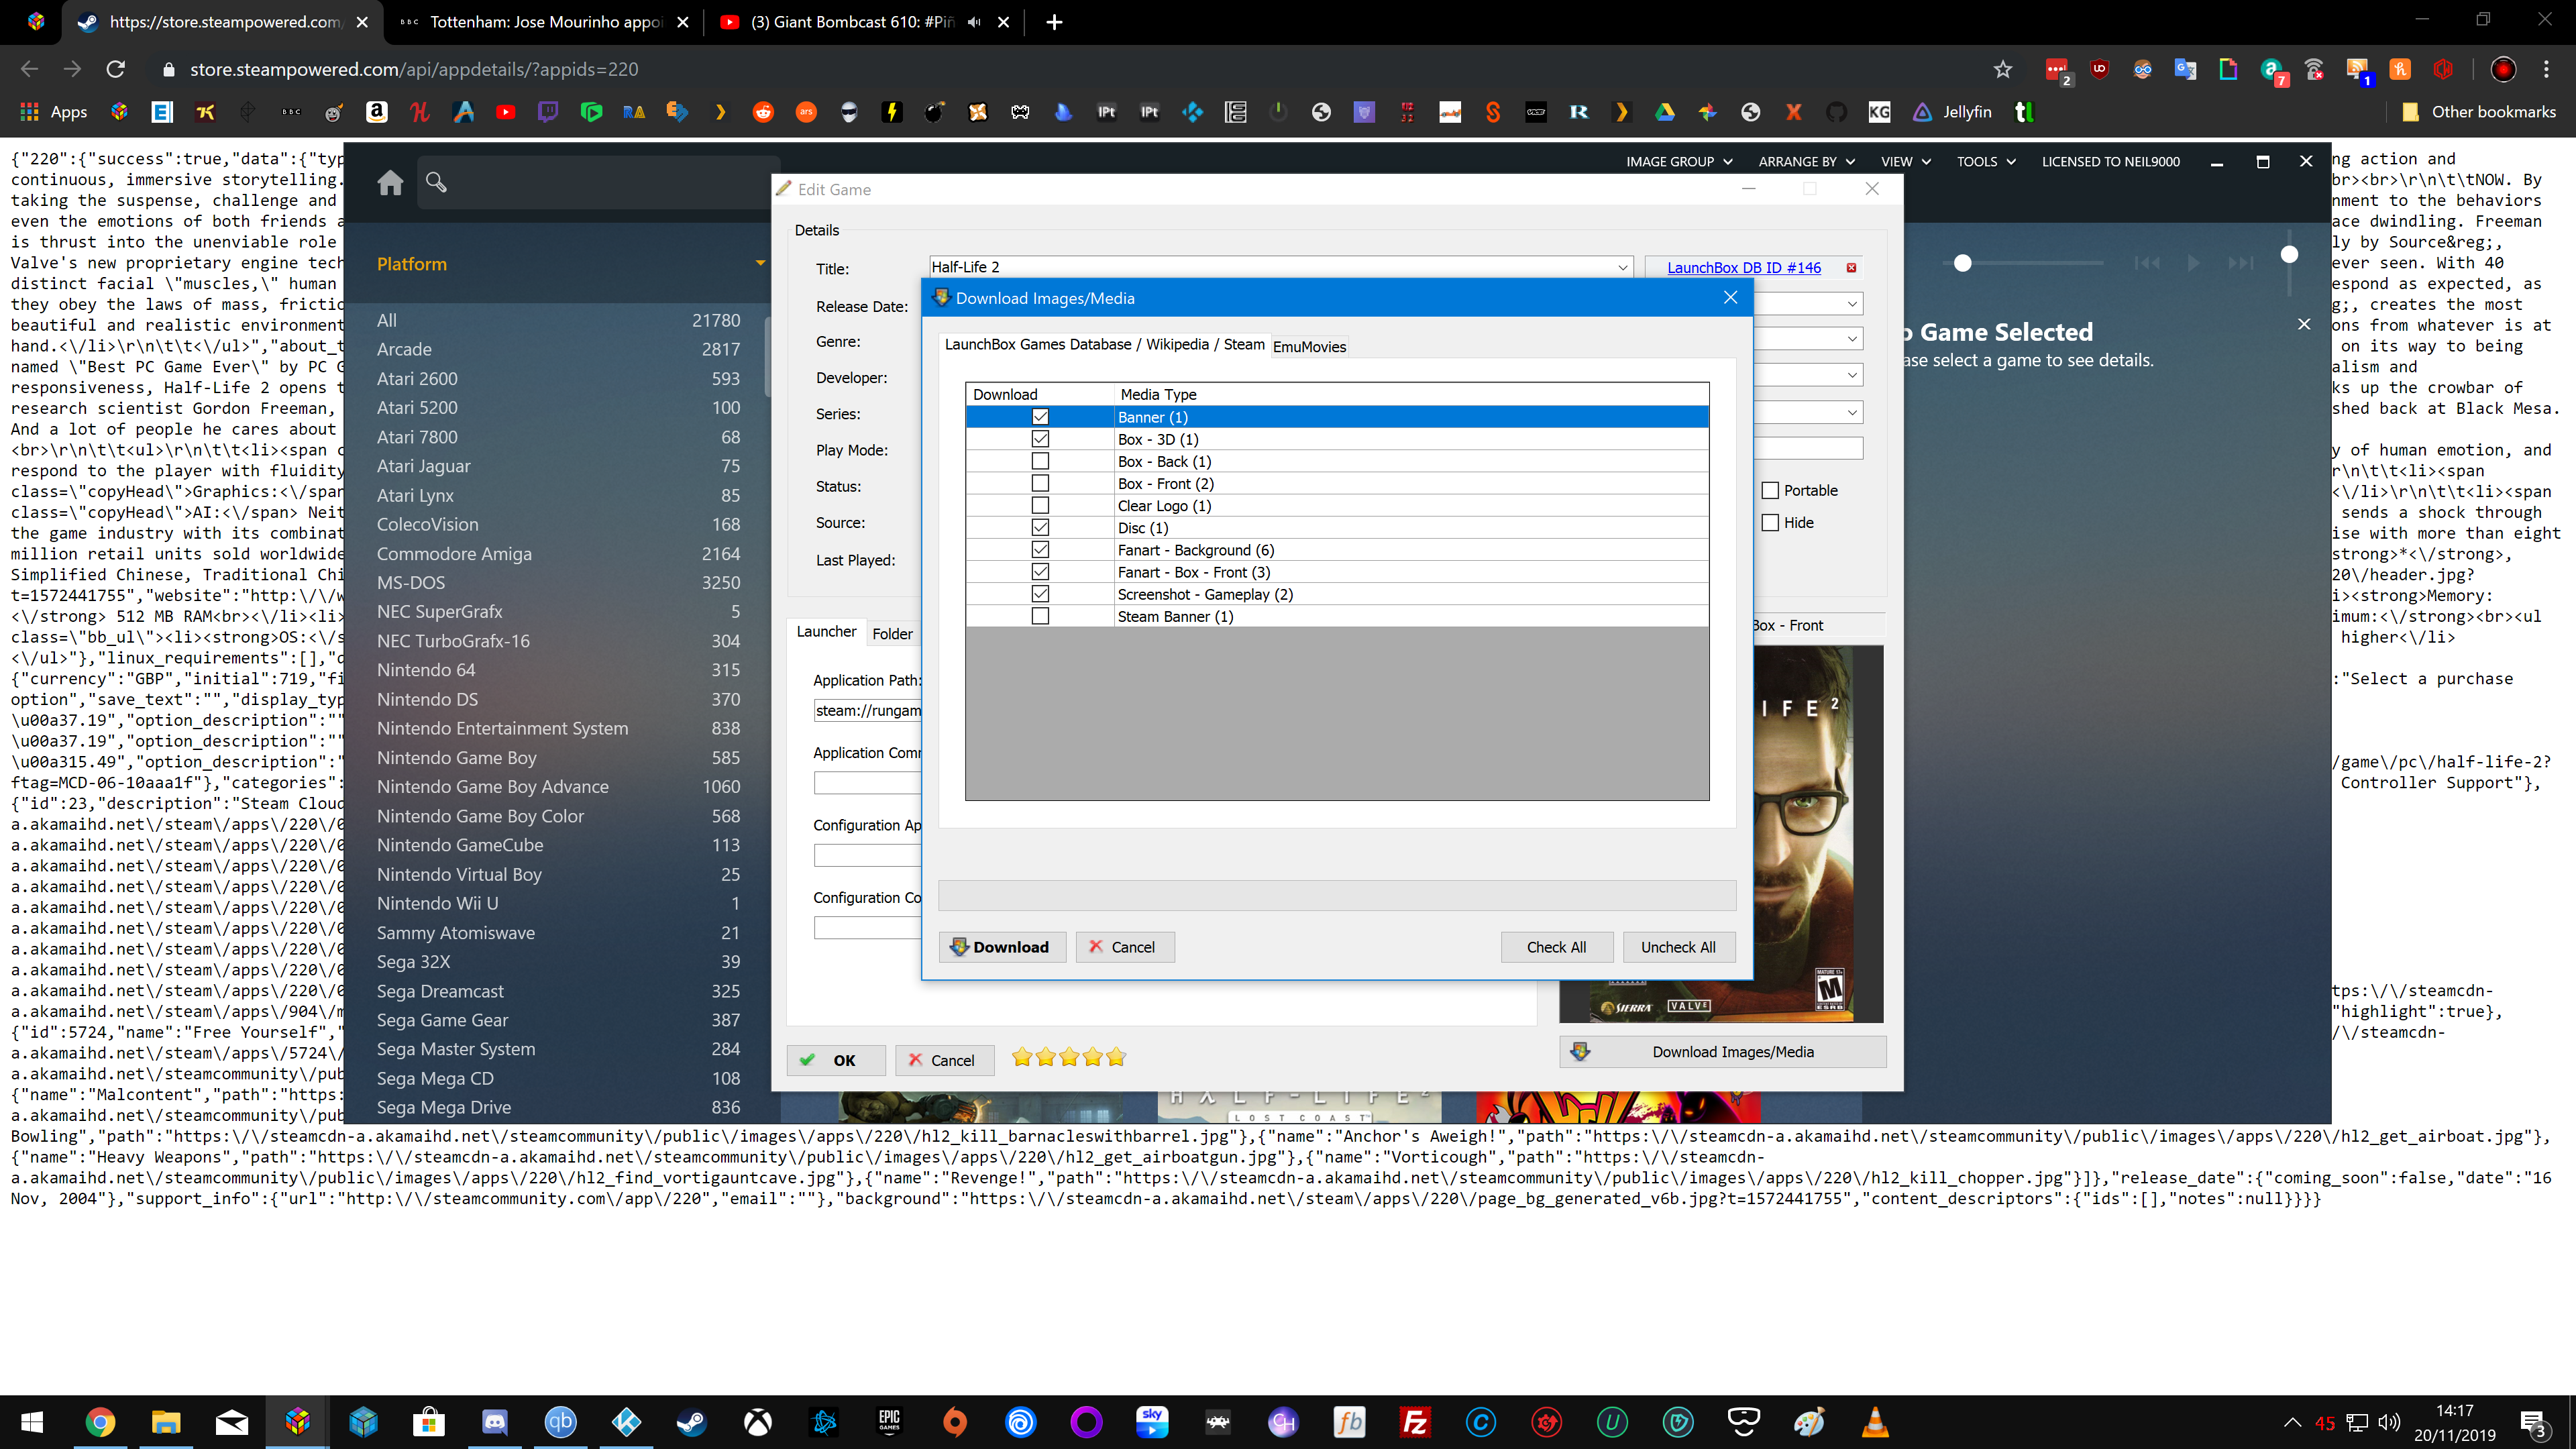Open the Reddit bookmark icon
The image size is (2576, 1449).
pos(763,112)
